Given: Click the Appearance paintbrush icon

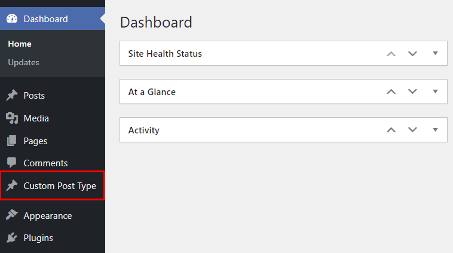Looking at the screenshot, I should (x=12, y=215).
